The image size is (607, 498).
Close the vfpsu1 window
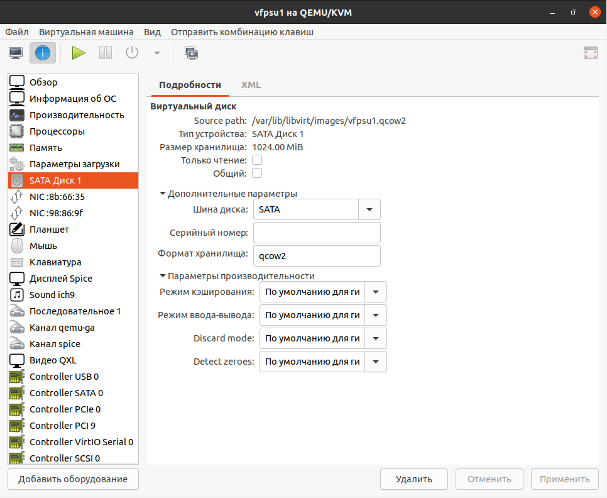point(594,12)
